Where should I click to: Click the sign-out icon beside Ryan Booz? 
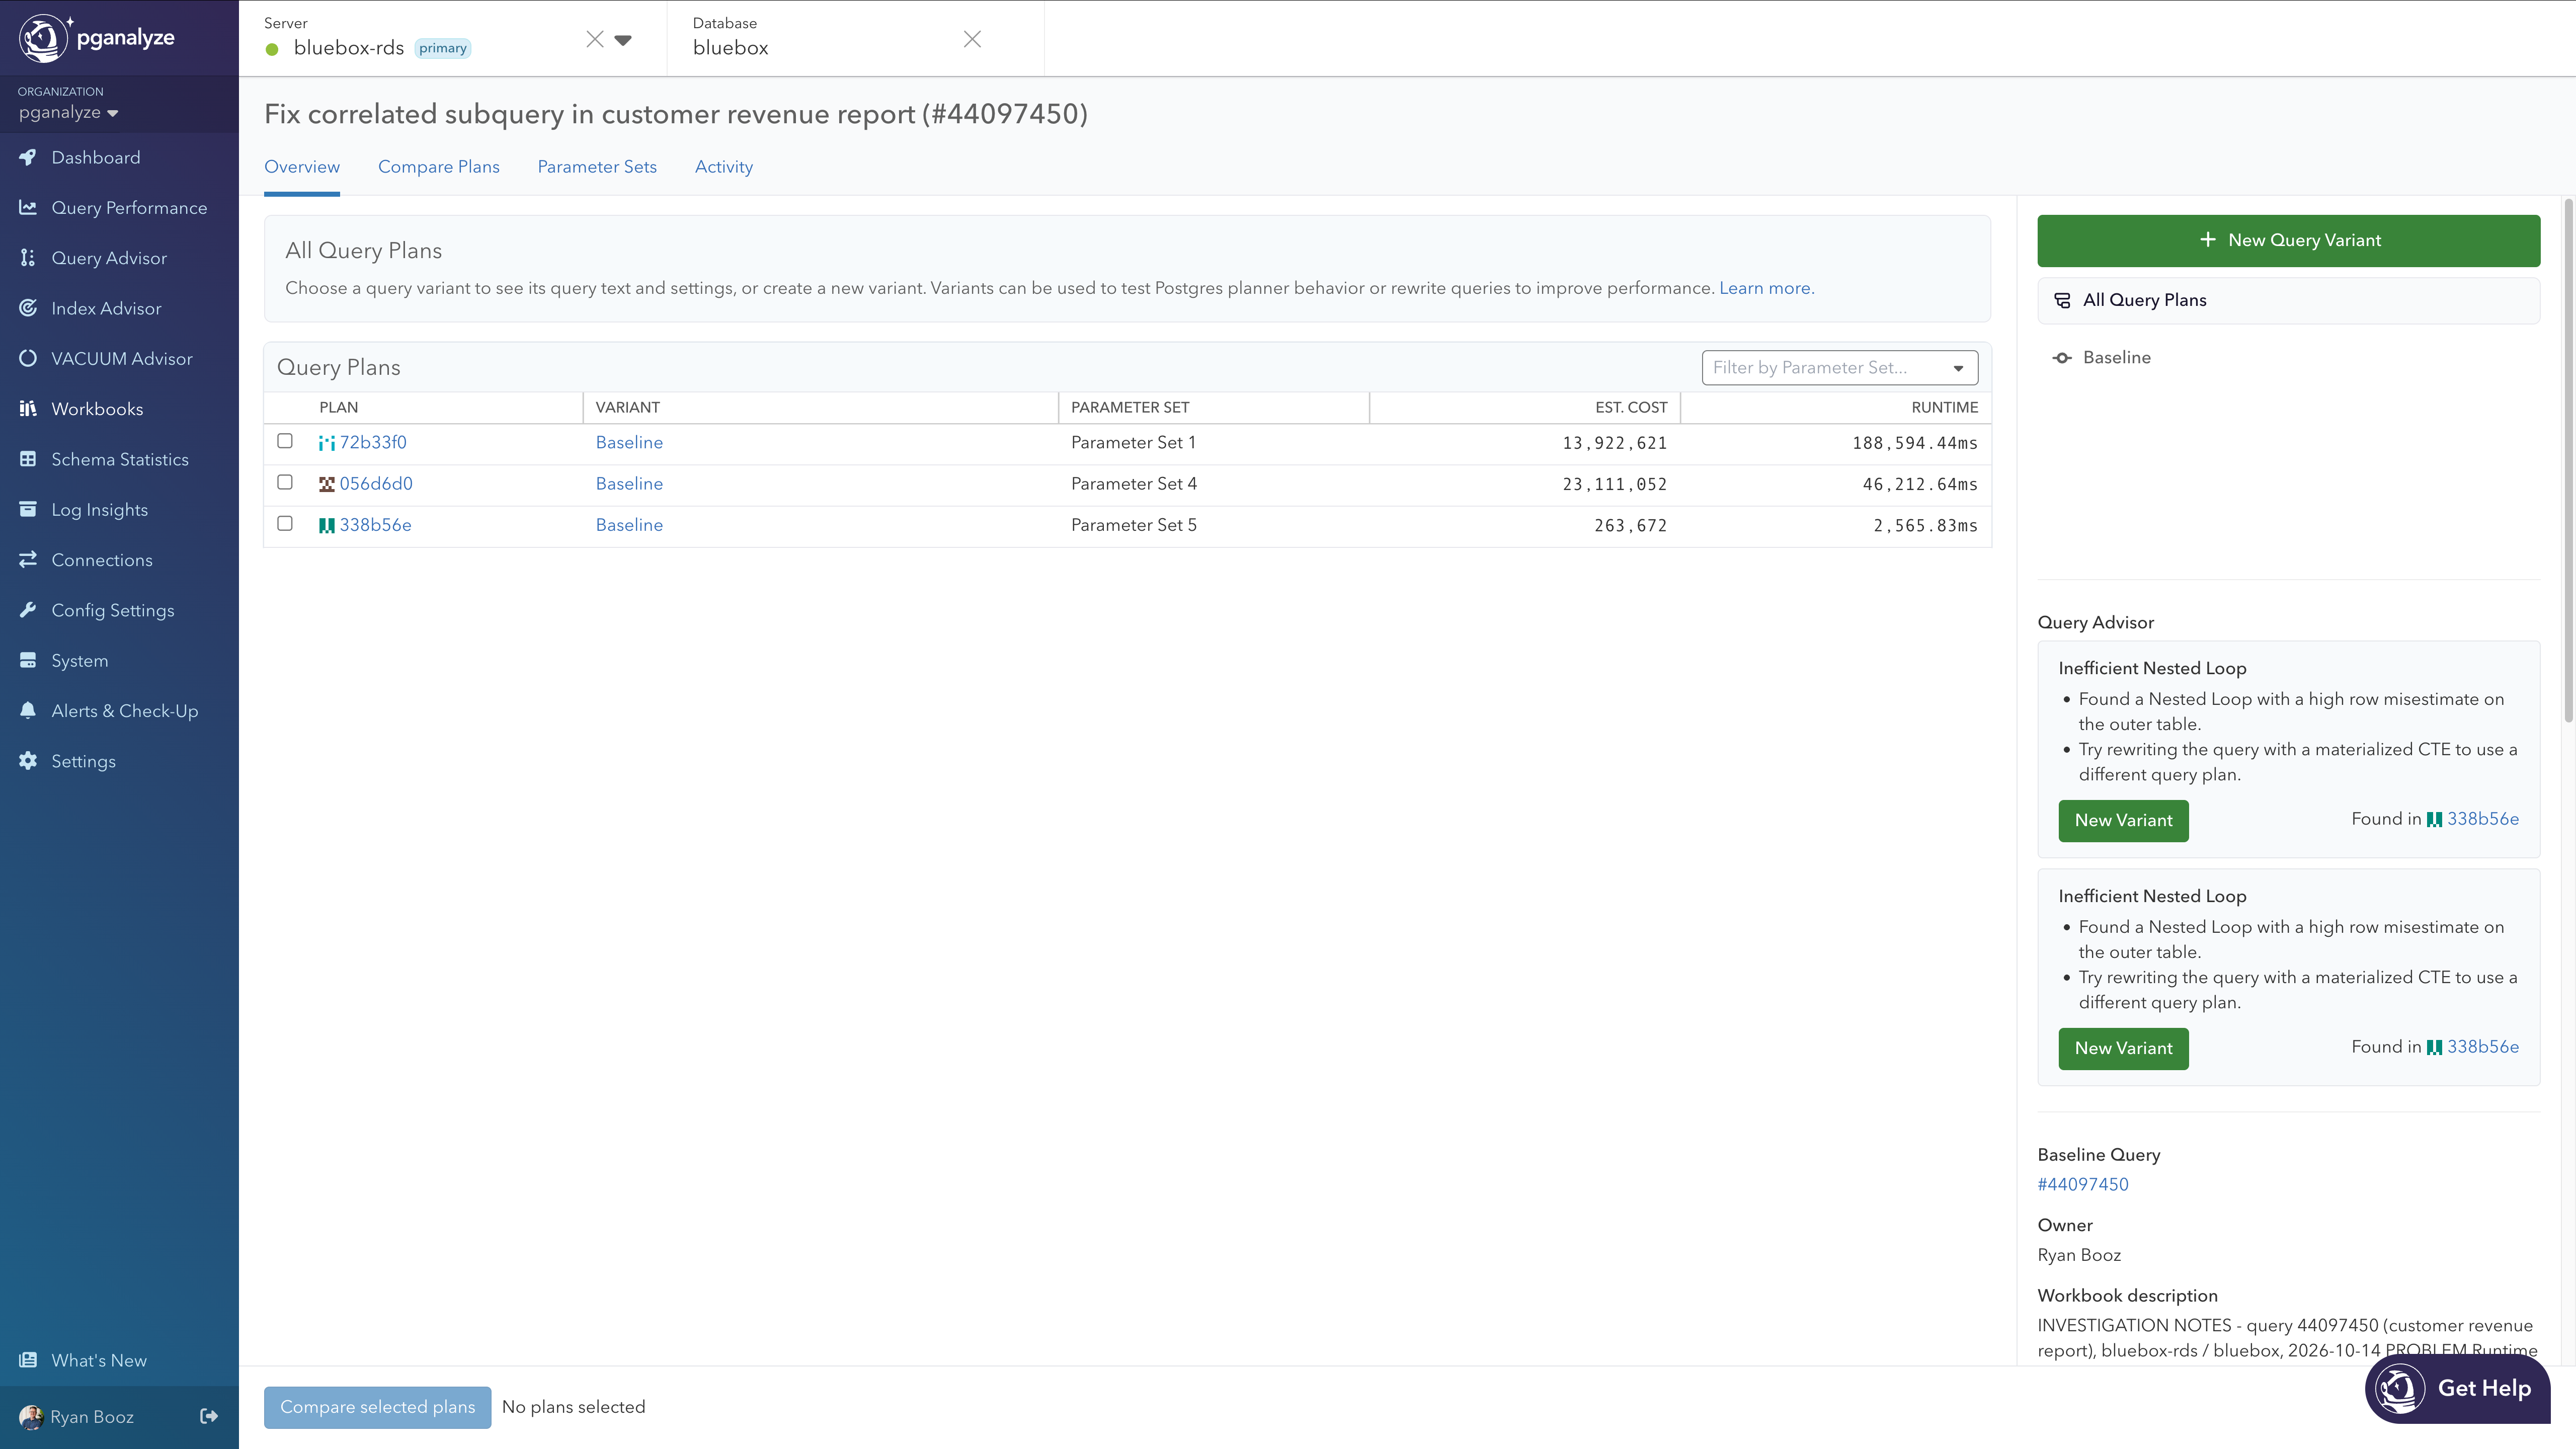click(209, 1416)
